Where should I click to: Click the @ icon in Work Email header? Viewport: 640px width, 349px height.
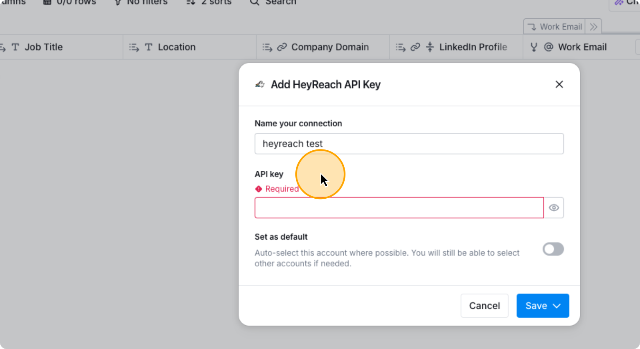[549, 47]
